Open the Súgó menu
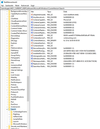The width and height of the screenshot is (100, 129). (33, 6)
